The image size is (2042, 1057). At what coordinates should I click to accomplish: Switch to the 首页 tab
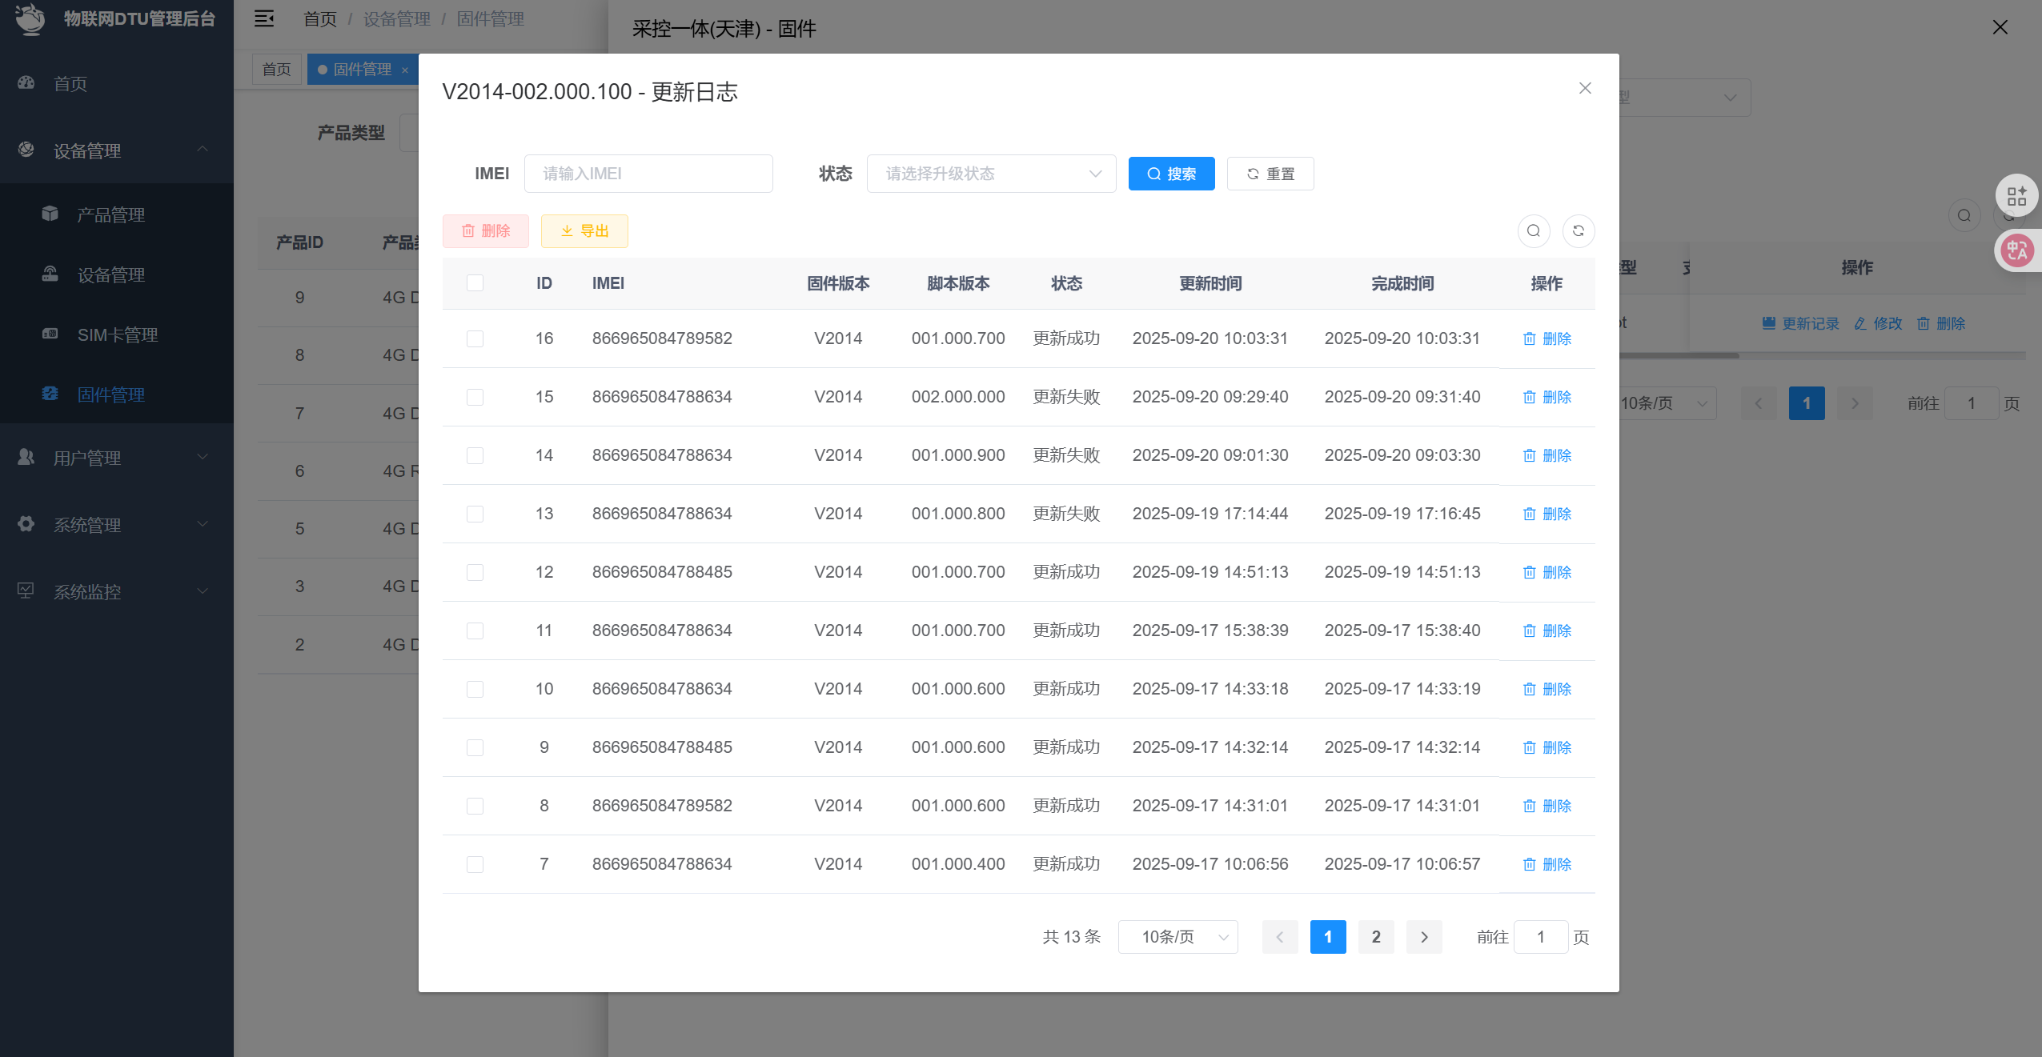click(276, 70)
